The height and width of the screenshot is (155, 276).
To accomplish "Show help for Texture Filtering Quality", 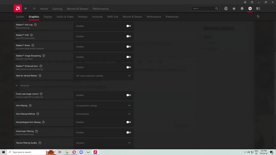I will point(40,143).
